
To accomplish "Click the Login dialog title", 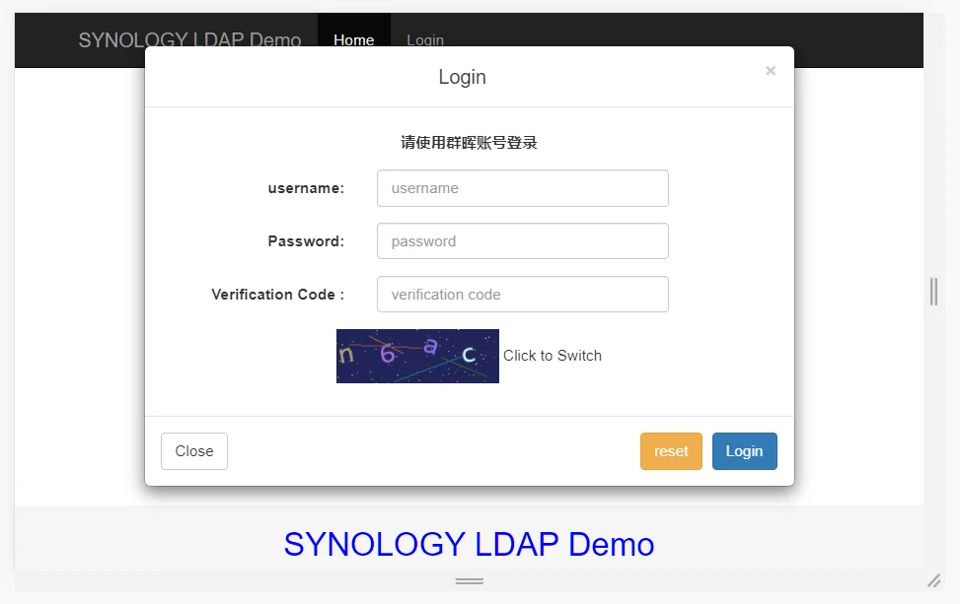I will pos(462,77).
